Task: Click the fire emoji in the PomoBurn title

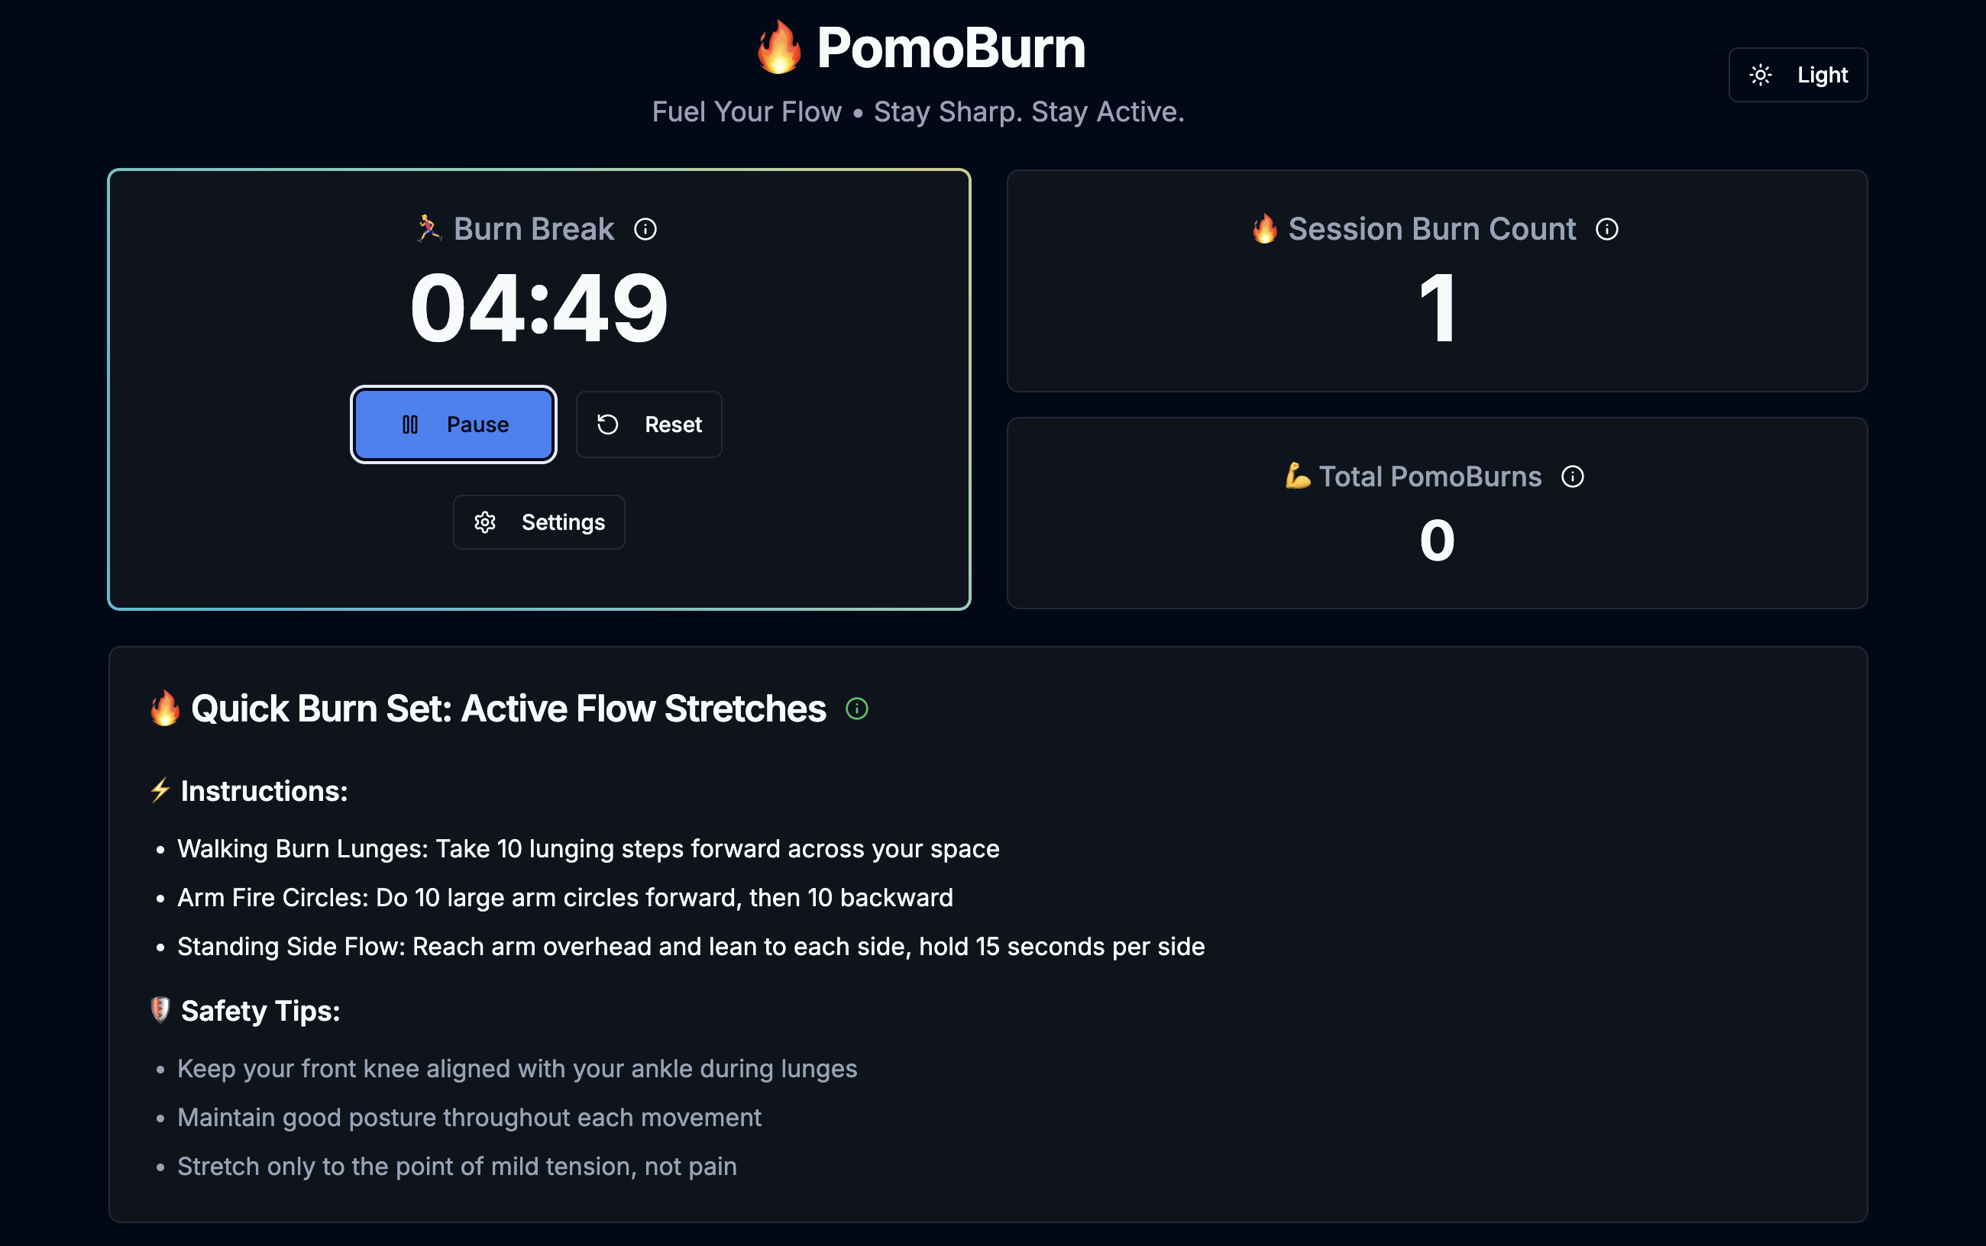Action: pyautogui.click(x=778, y=47)
